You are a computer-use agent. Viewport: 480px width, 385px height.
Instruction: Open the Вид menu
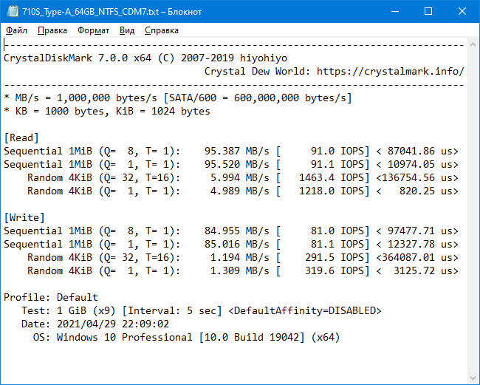click(127, 30)
